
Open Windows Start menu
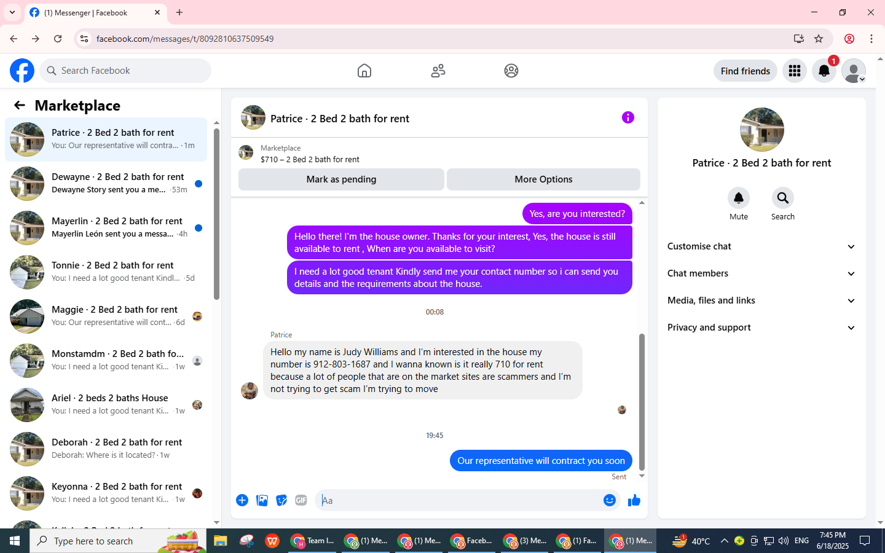pyautogui.click(x=15, y=541)
